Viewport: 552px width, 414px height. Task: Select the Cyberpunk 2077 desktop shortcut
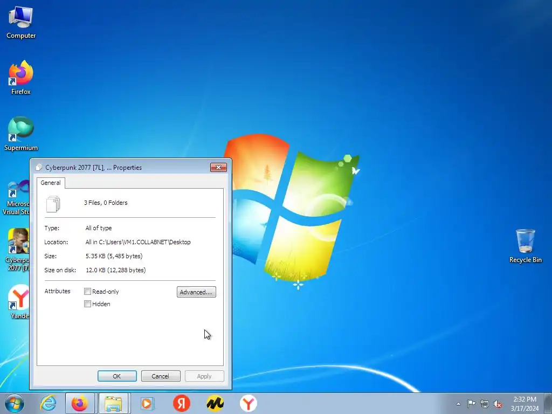[17, 250]
